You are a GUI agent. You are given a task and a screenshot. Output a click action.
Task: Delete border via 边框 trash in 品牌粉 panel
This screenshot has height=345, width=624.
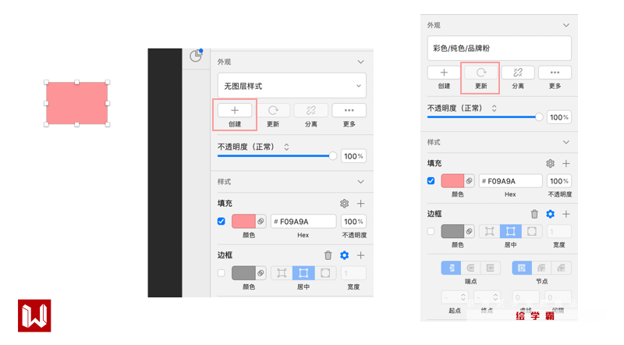(x=534, y=215)
